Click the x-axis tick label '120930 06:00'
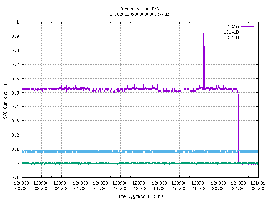This screenshot has width=266, height=200. tap(80, 186)
